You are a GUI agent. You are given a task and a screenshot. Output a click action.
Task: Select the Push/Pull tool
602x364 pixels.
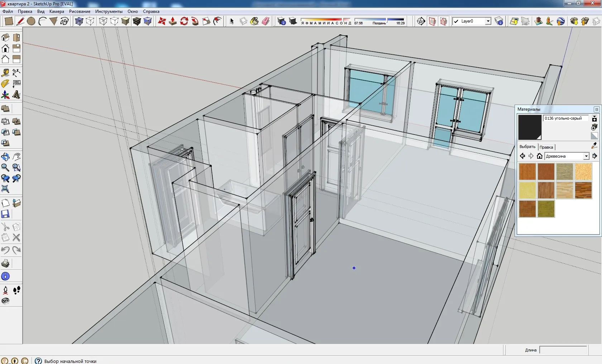(x=173, y=21)
